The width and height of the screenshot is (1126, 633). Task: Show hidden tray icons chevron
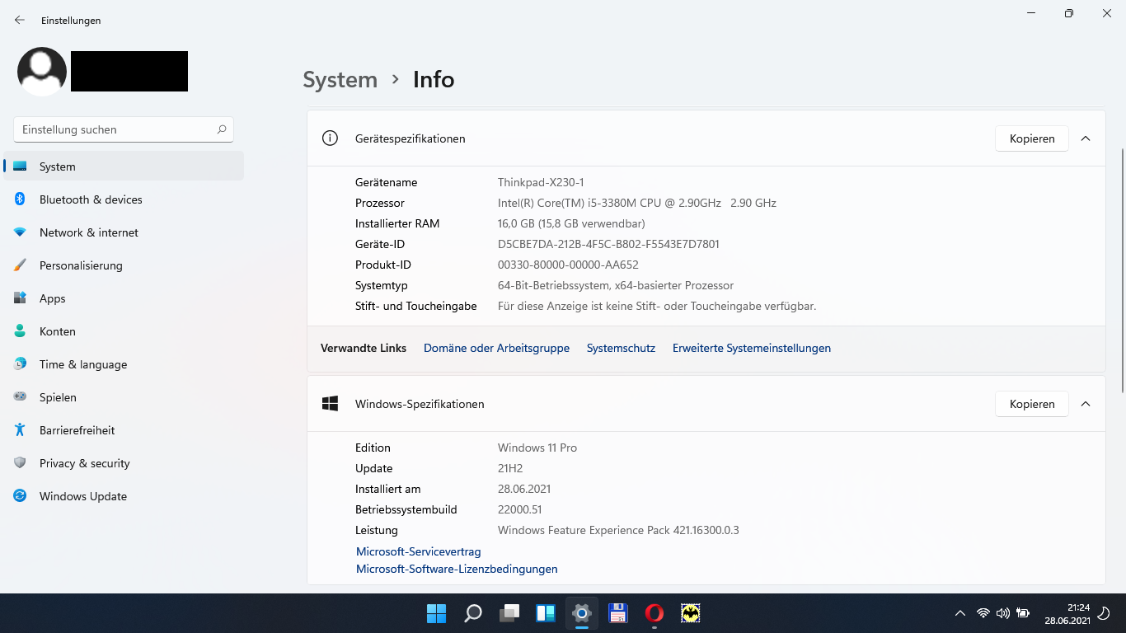click(x=959, y=613)
